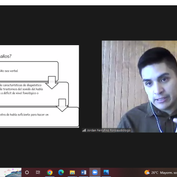The image size is (177, 177).
Task: Click the second down arrow on slide
Action: (x=62, y=105)
